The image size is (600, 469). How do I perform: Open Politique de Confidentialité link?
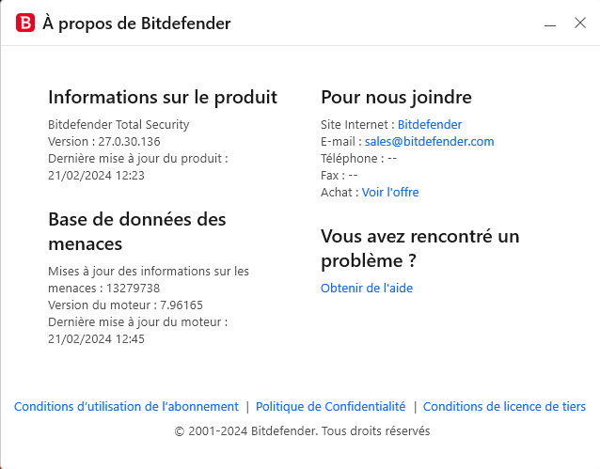[x=330, y=407]
